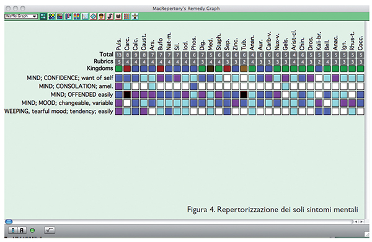Image resolution: width=372 pixels, height=242 pixels.
Task: Select the MIND; OFFENDED easily rubric row
Action: (x=82, y=94)
